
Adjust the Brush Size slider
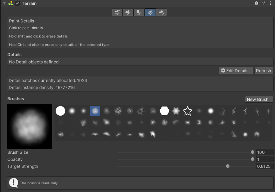[x=186, y=152]
